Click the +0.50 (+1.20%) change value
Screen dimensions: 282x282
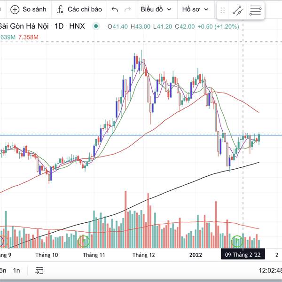point(219,27)
